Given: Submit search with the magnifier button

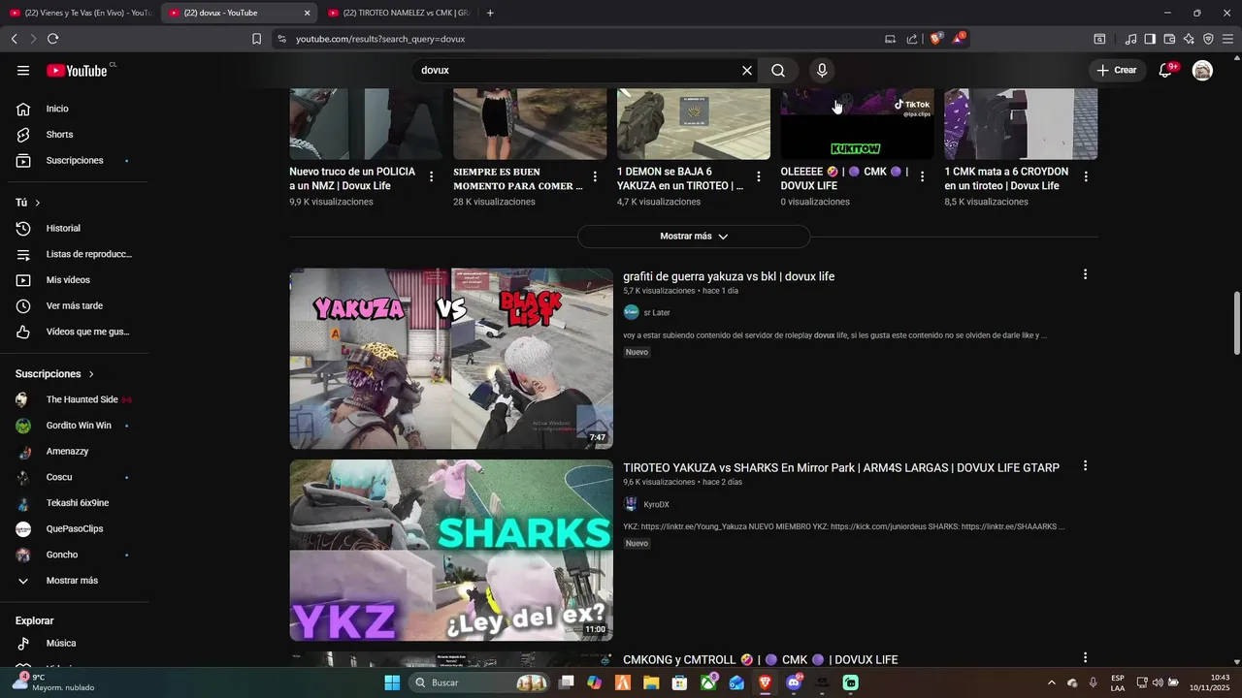Looking at the screenshot, I should [778, 71].
